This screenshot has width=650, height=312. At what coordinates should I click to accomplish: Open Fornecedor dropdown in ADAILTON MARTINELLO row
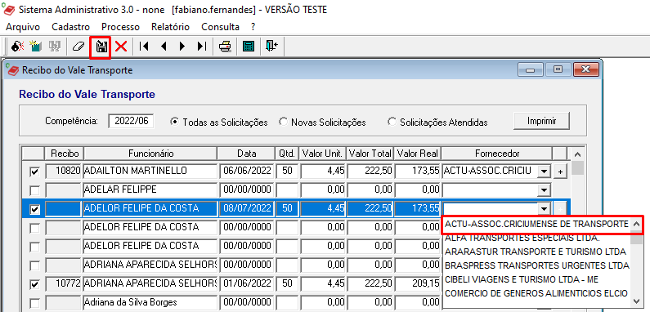point(544,172)
